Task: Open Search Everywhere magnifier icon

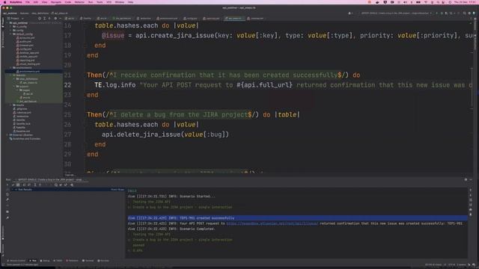Action: click(x=464, y=13)
